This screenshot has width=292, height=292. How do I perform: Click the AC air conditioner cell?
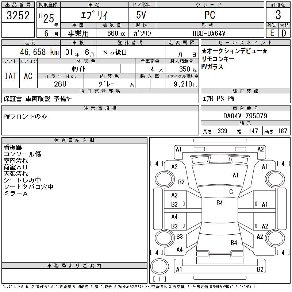tap(28, 76)
